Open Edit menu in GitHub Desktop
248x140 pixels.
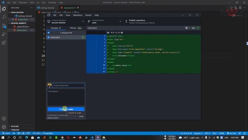pyautogui.click(x=61, y=15)
